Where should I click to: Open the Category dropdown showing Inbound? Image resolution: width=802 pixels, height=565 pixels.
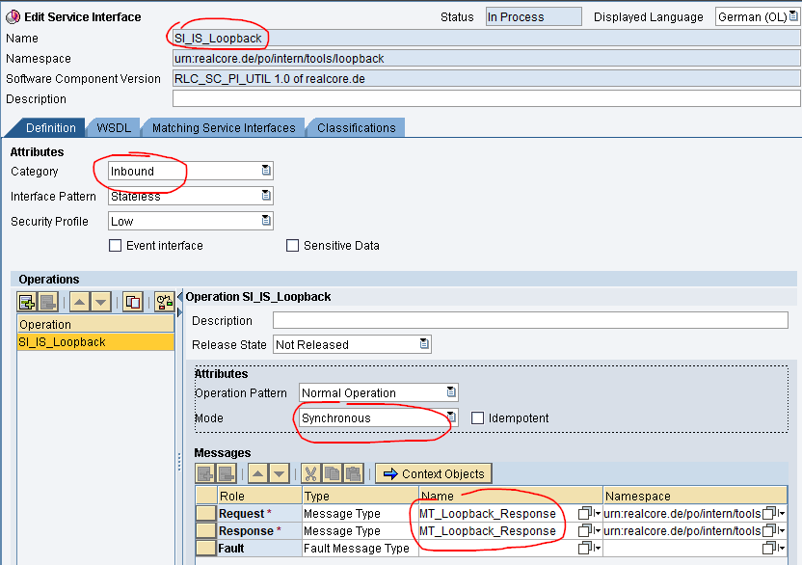point(266,171)
